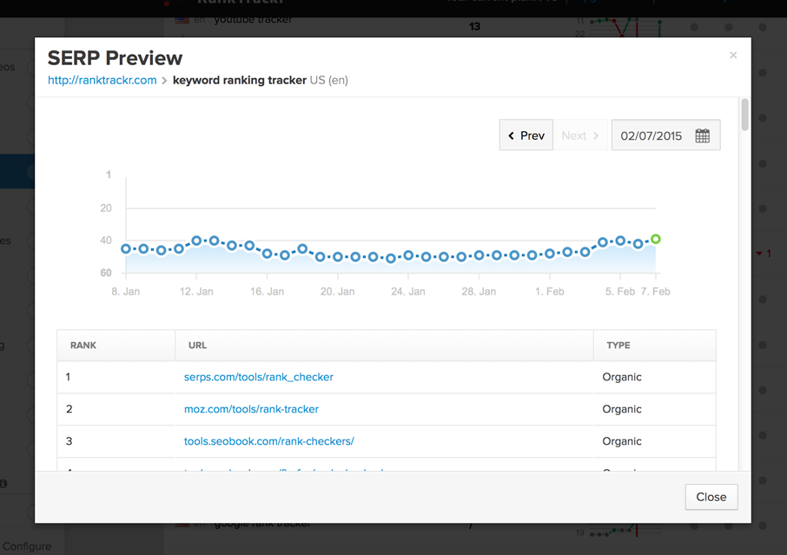Click the Close button in the dialog footer
The width and height of the screenshot is (787, 555).
tap(711, 497)
